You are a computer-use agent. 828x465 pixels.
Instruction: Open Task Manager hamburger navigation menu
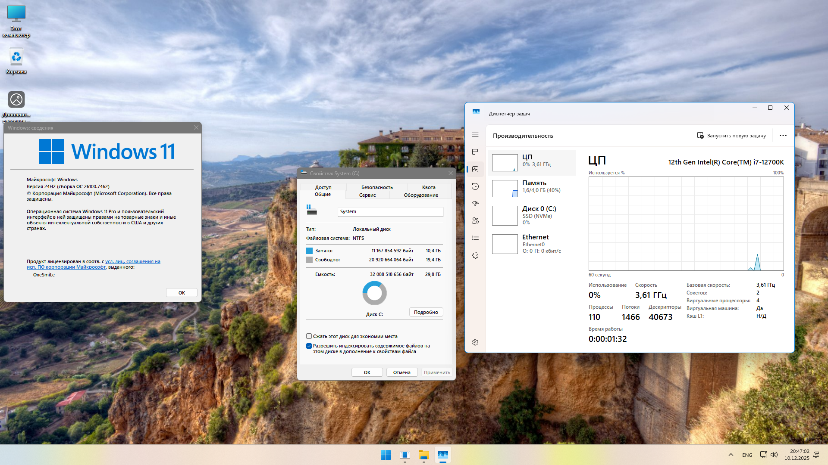tap(475, 135)
